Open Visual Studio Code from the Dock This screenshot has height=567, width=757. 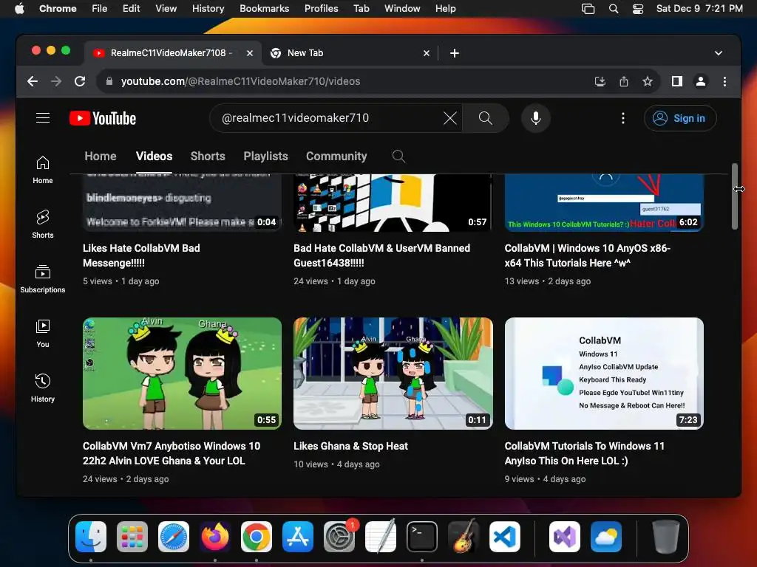pos(504,537)
